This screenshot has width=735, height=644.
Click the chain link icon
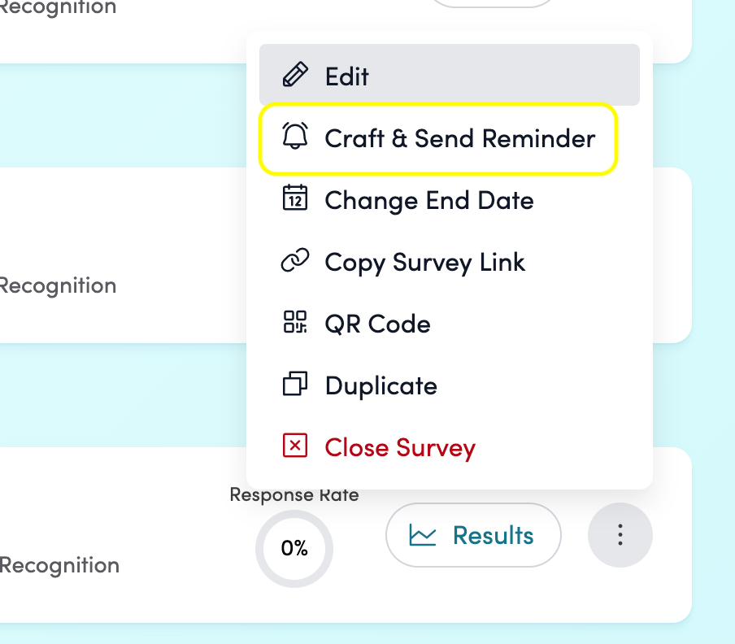click(295, 261)
